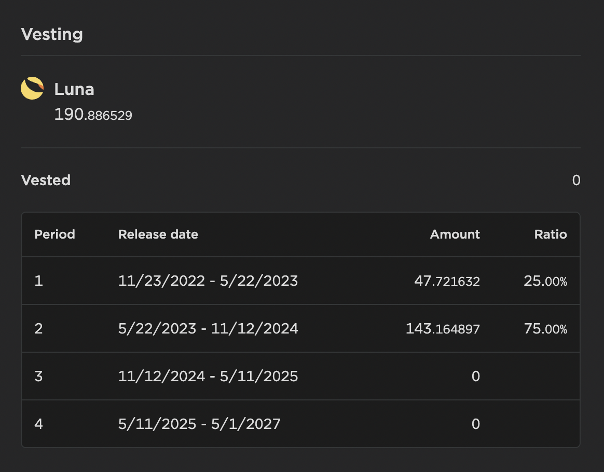Select the Luna token name
This screenshot has width=604, height=472.
(x=74, y=89)
